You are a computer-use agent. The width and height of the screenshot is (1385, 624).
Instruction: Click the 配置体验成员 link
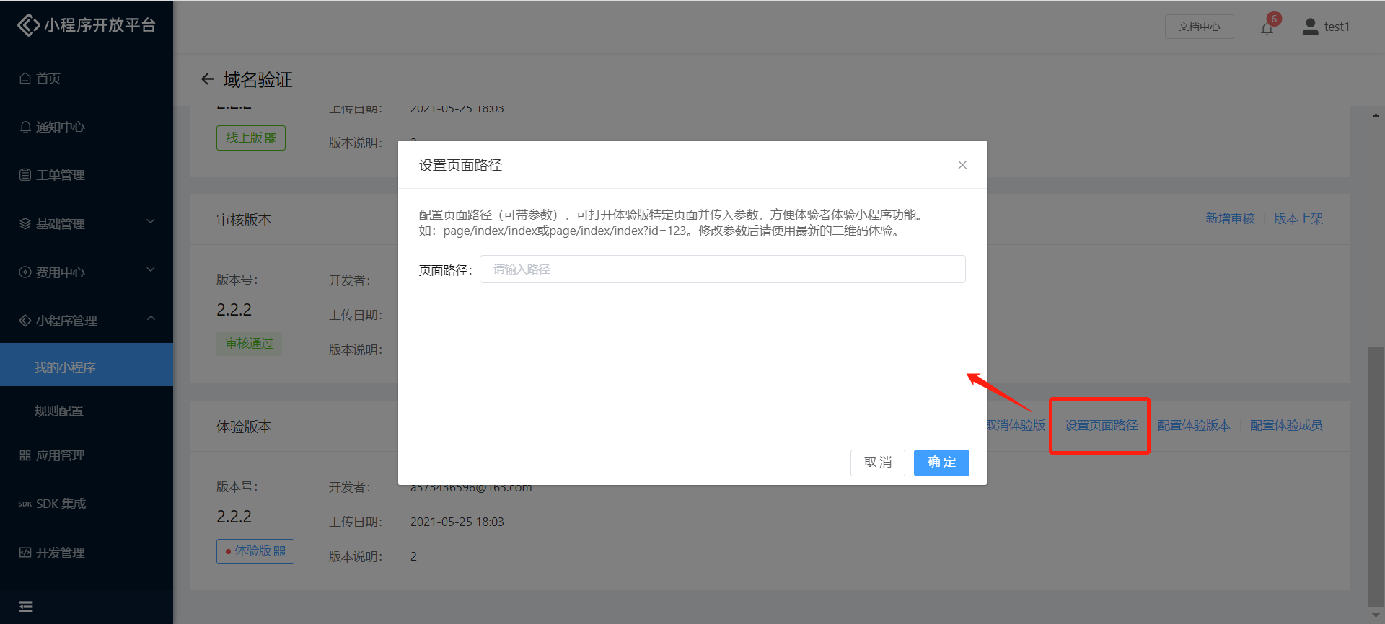1286,425
